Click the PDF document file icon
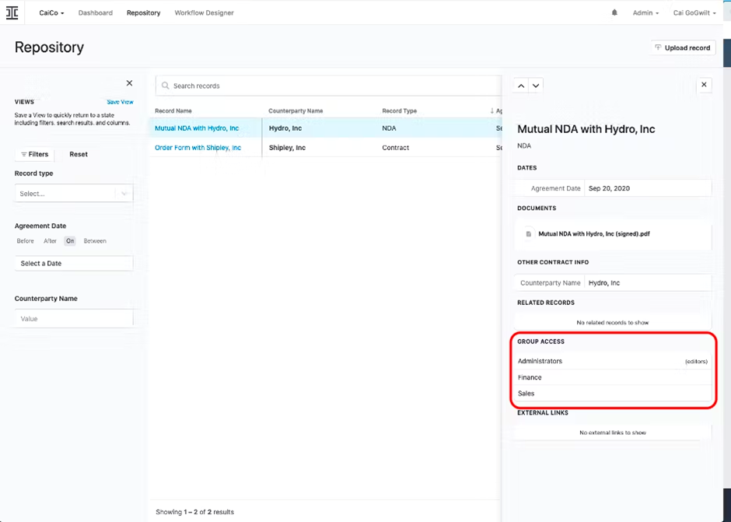731x522 pixels. click(528, 234)
